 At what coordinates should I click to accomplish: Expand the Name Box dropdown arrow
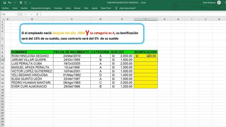point(16,14)
